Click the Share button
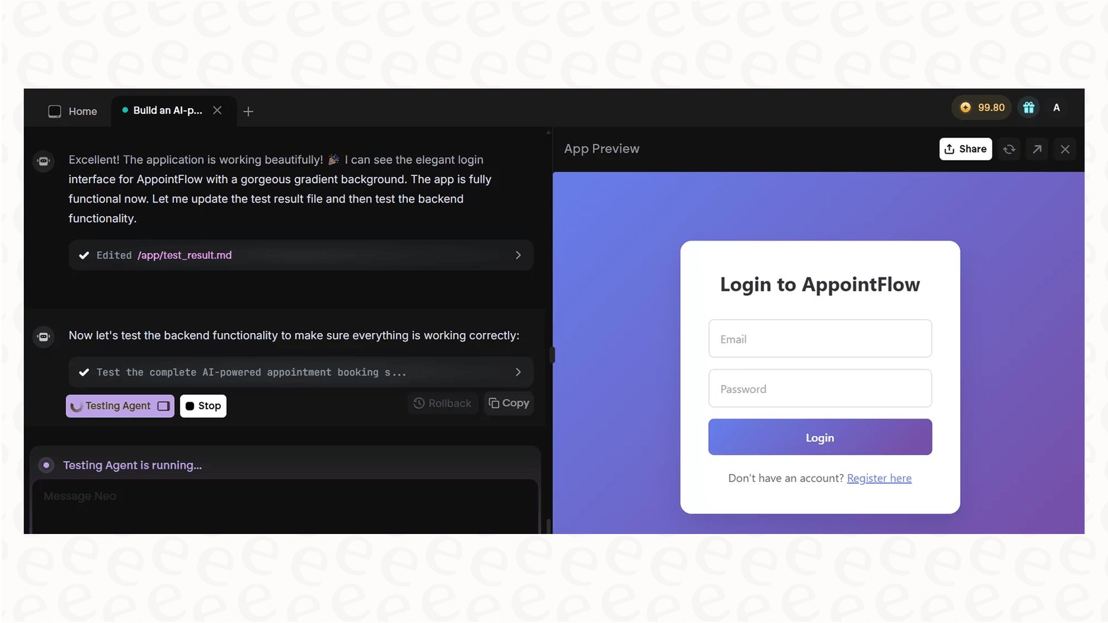 pos(966,149)
